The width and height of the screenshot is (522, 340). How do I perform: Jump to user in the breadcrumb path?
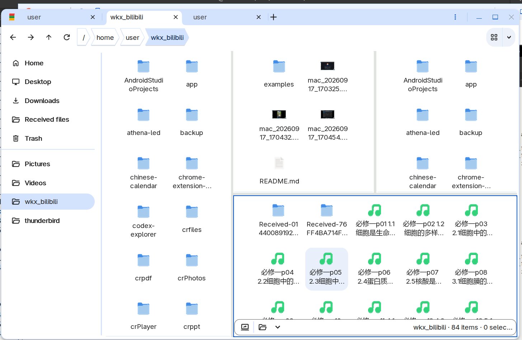[132, 37]
